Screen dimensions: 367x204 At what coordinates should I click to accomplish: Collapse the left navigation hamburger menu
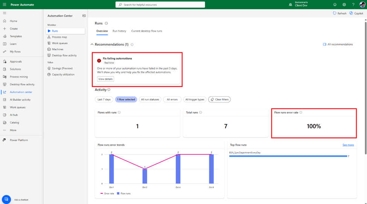pos(5,13)
